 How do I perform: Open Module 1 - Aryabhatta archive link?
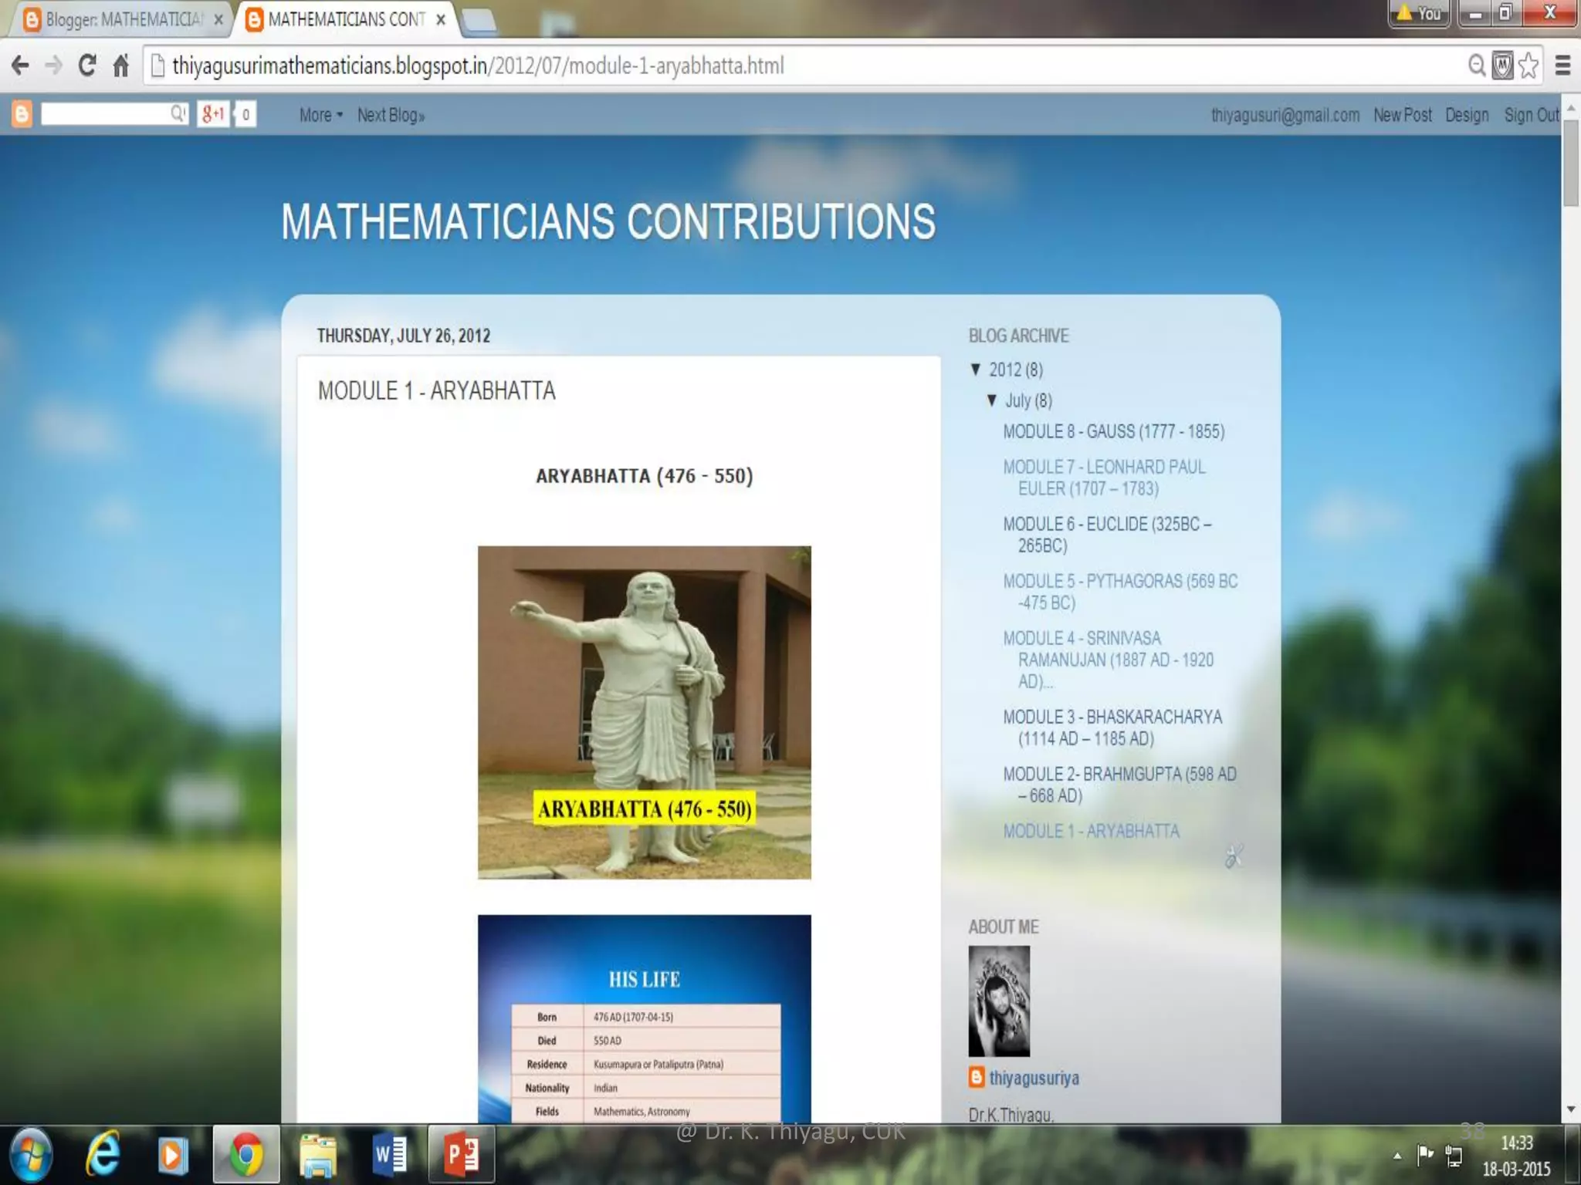click(x=1091, y=831)
